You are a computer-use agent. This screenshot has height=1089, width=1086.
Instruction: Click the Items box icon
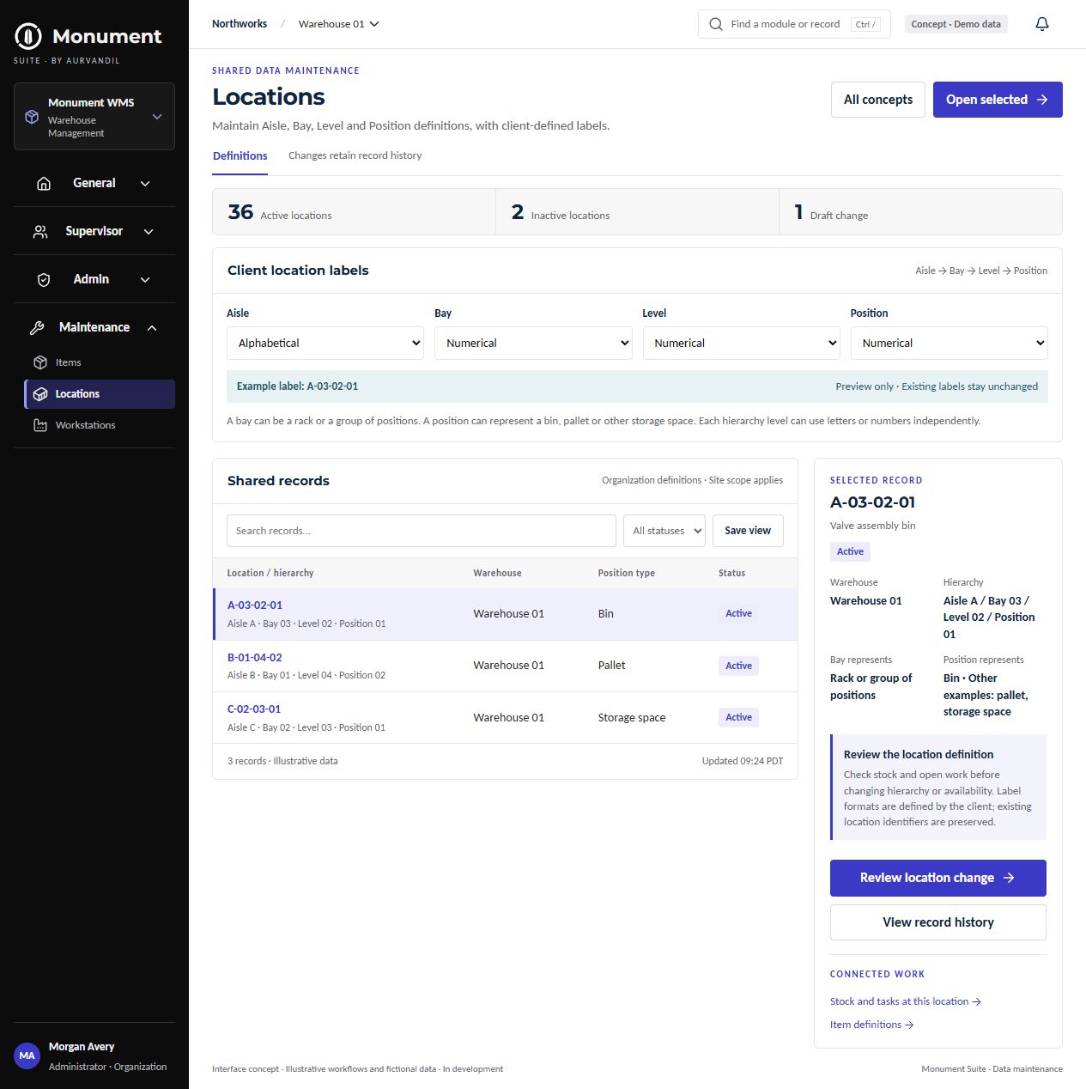(x=40, y=362)
